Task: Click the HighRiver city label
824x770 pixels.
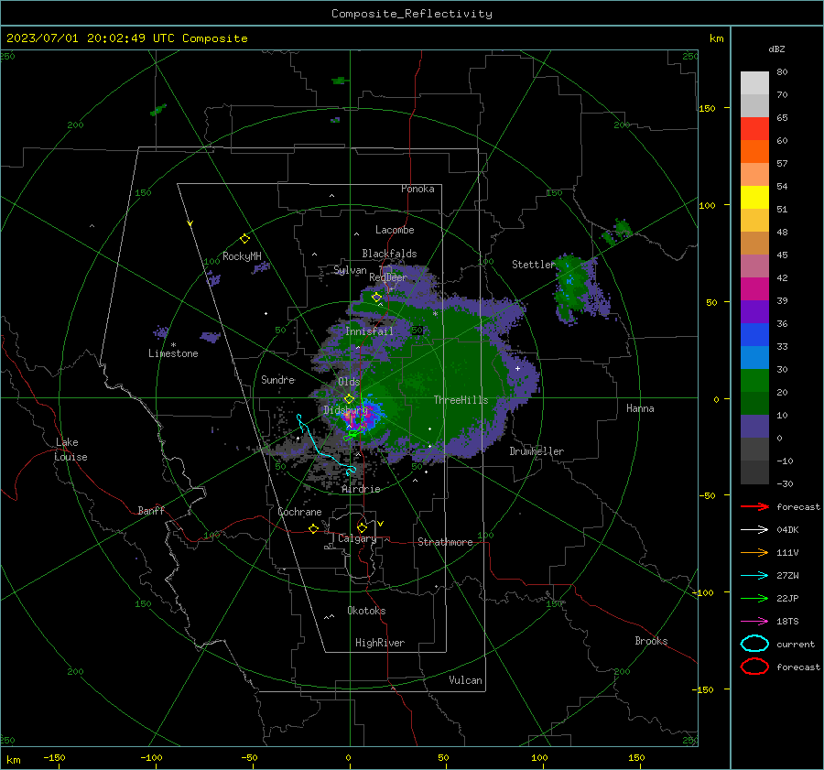Action: pyautogui.click(x=380, y=643)
